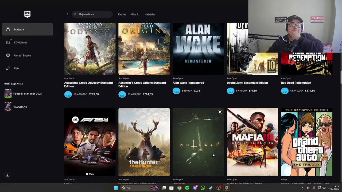Open Unreal Engine section
342x192 pixels.
(27, 55)
